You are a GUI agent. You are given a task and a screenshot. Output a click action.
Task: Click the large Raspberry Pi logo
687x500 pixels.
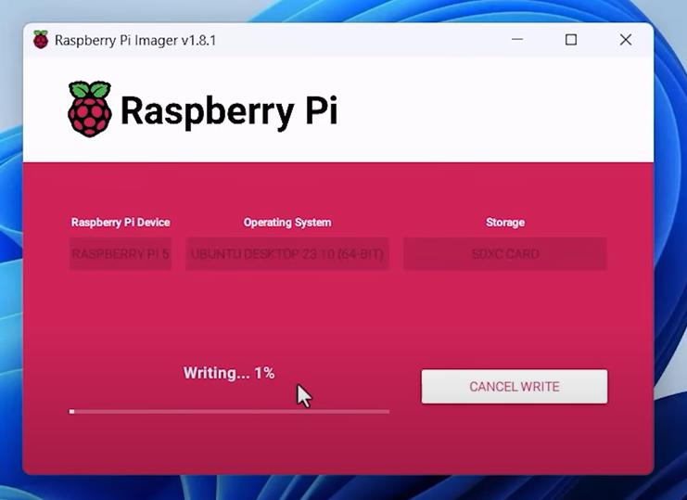[89, 109]
